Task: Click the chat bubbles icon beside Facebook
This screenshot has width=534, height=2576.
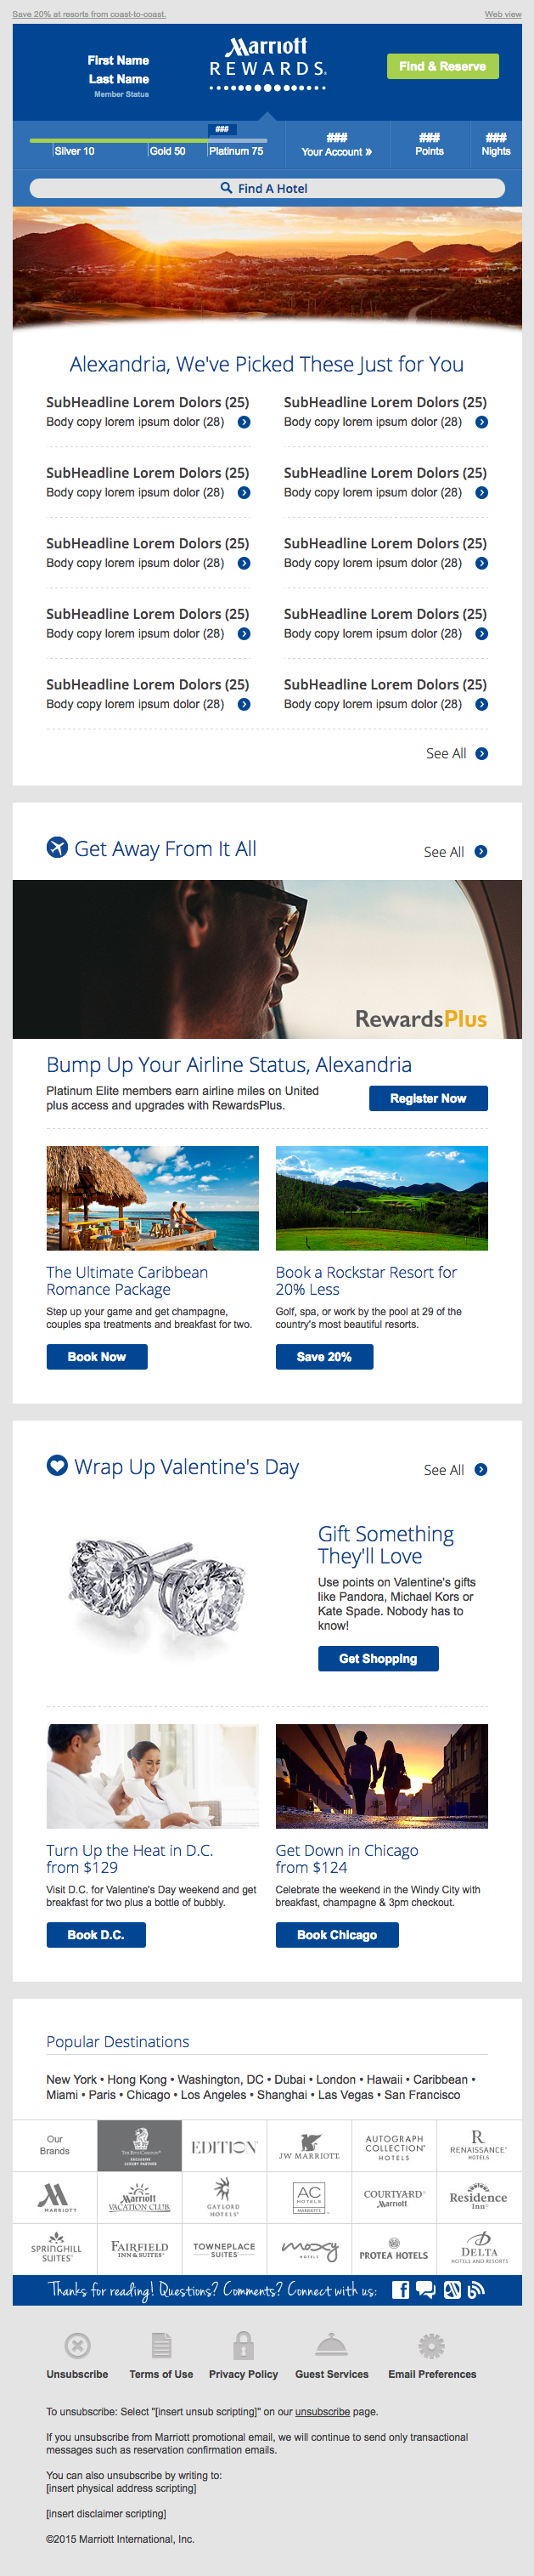Action: (425, 2290)
